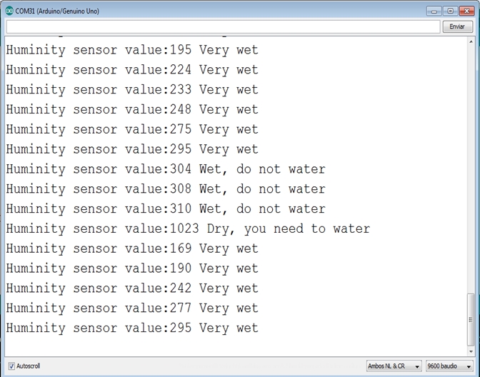Close the COM31 serial monitor window

coord(467,11)
